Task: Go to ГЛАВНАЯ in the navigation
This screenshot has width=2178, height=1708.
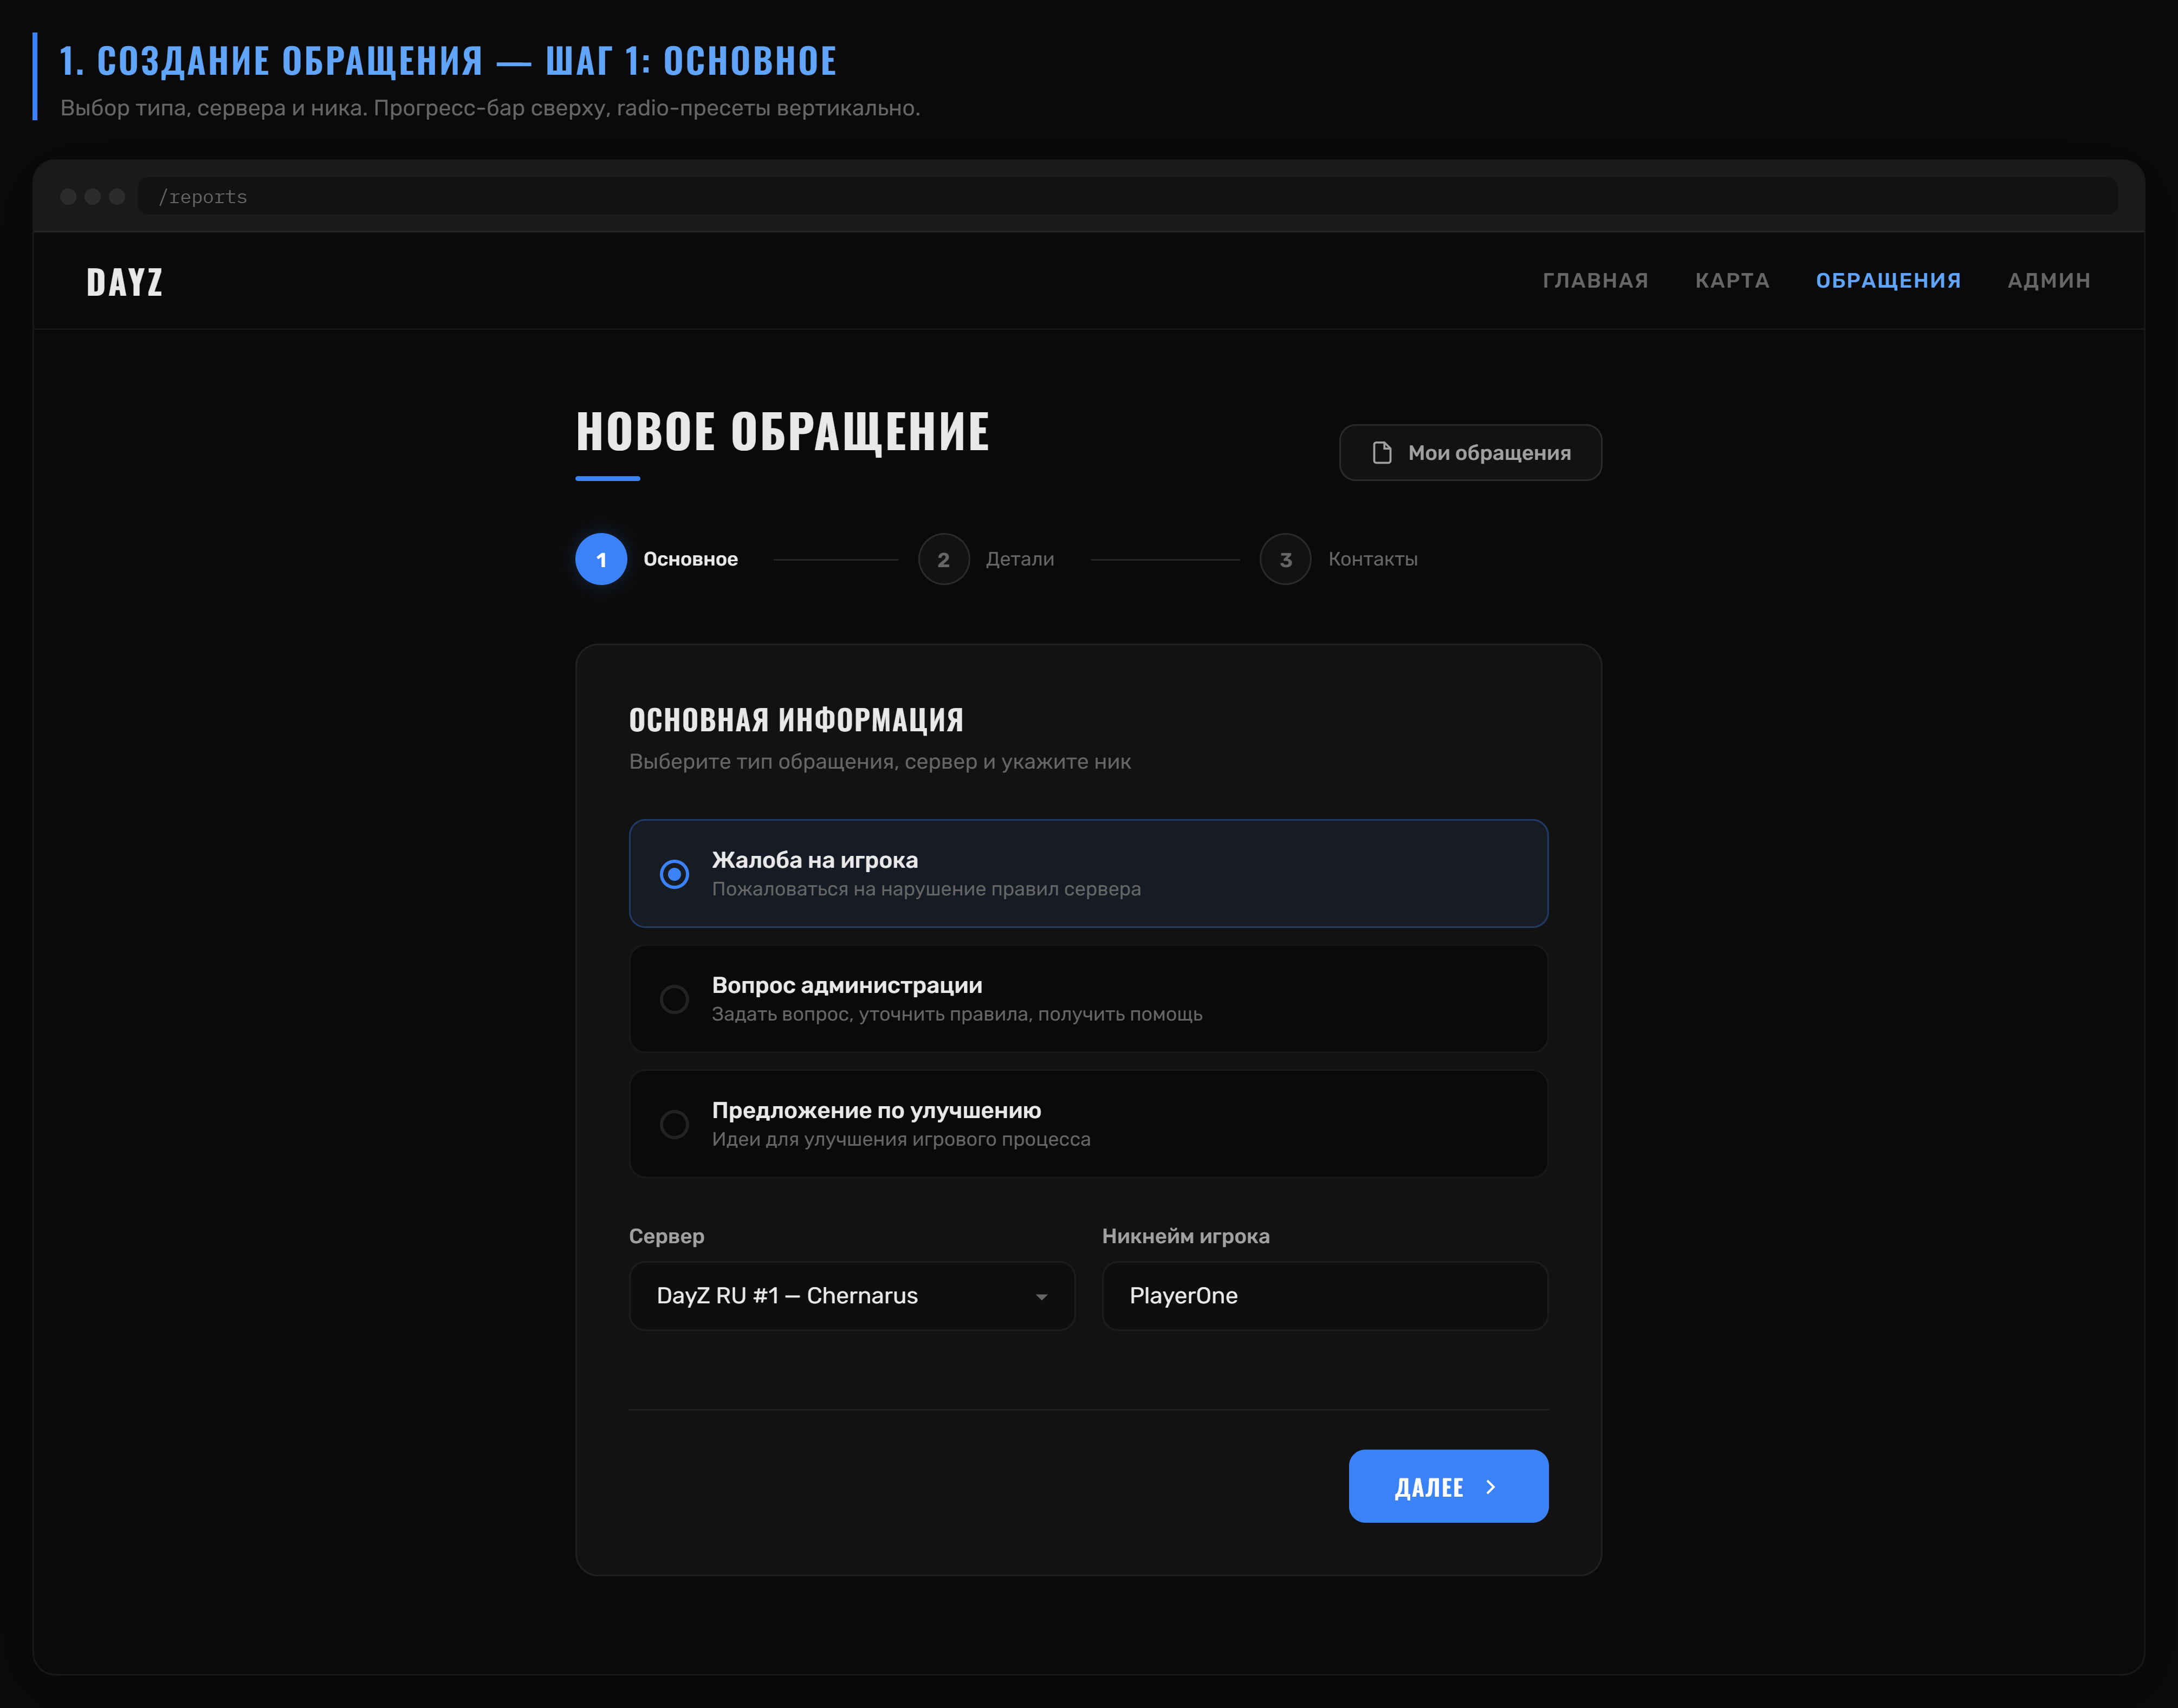Action: (x=1595, y=281)
